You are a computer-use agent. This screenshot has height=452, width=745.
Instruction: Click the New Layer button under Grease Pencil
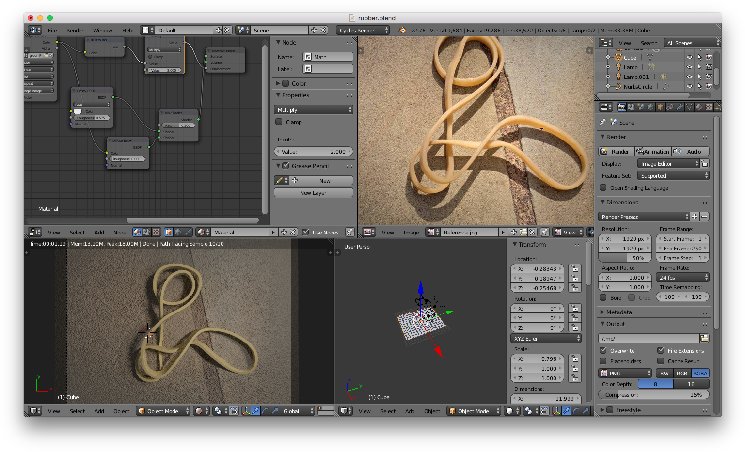coord(313,192)
